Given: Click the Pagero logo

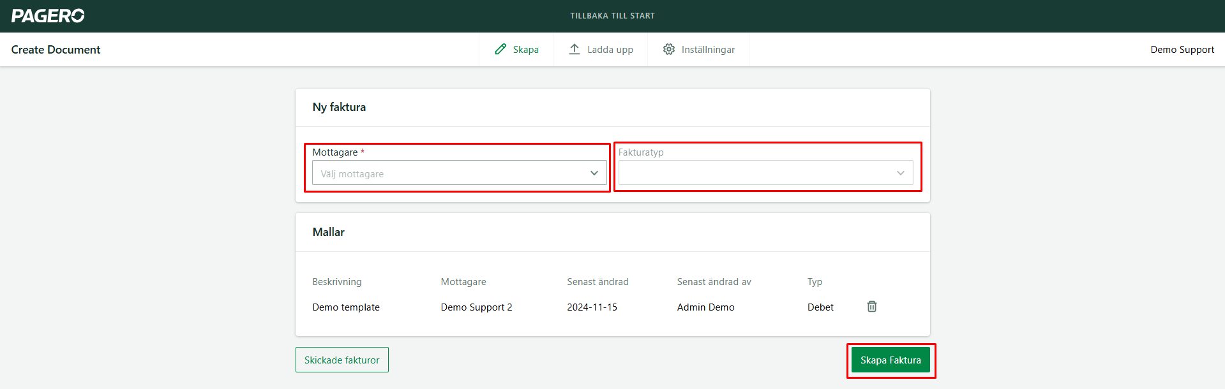Looking at the screenshot, I should (48, 16).
